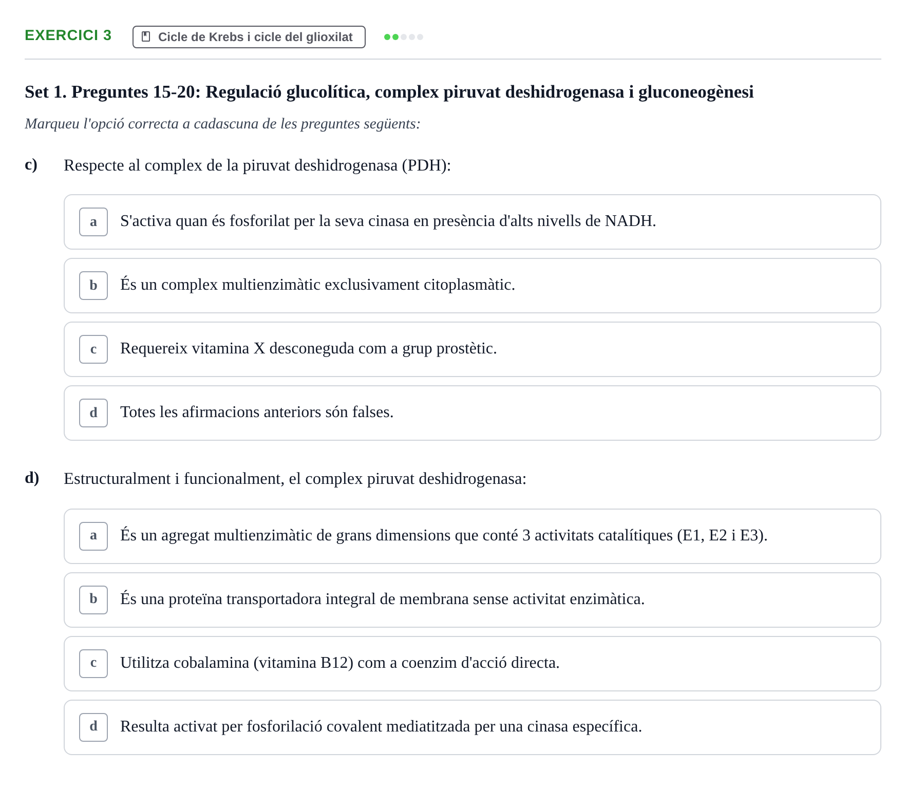Select option c 'cobalamina (vitamina B12)' in question d
This screenshot has height=788, width=906.
click(x=473, y=664)
